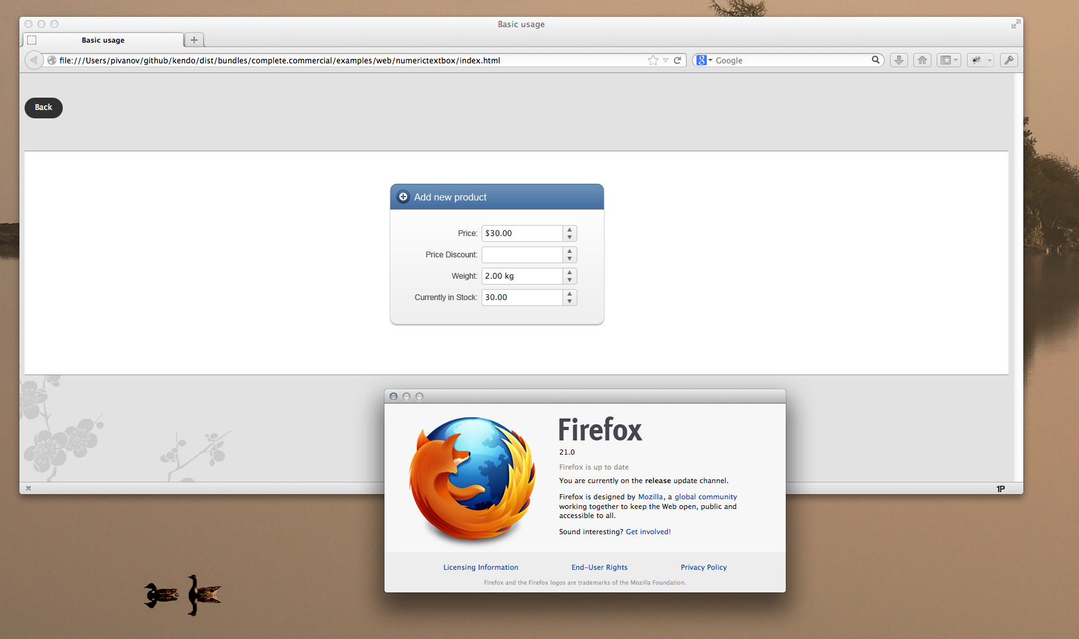Open the Downloads toolbar button
Image resolution: width=1079 pixels, height=639 pixels.
(899, 60)
